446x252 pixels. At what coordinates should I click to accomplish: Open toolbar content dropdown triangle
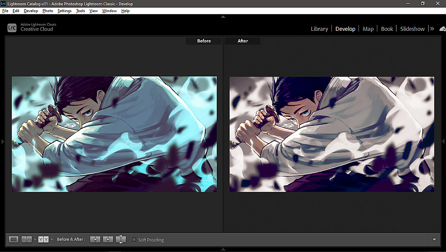434,240
